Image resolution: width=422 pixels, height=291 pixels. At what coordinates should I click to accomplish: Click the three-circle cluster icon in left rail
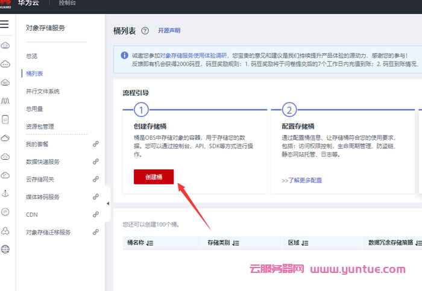pos(5,230)
